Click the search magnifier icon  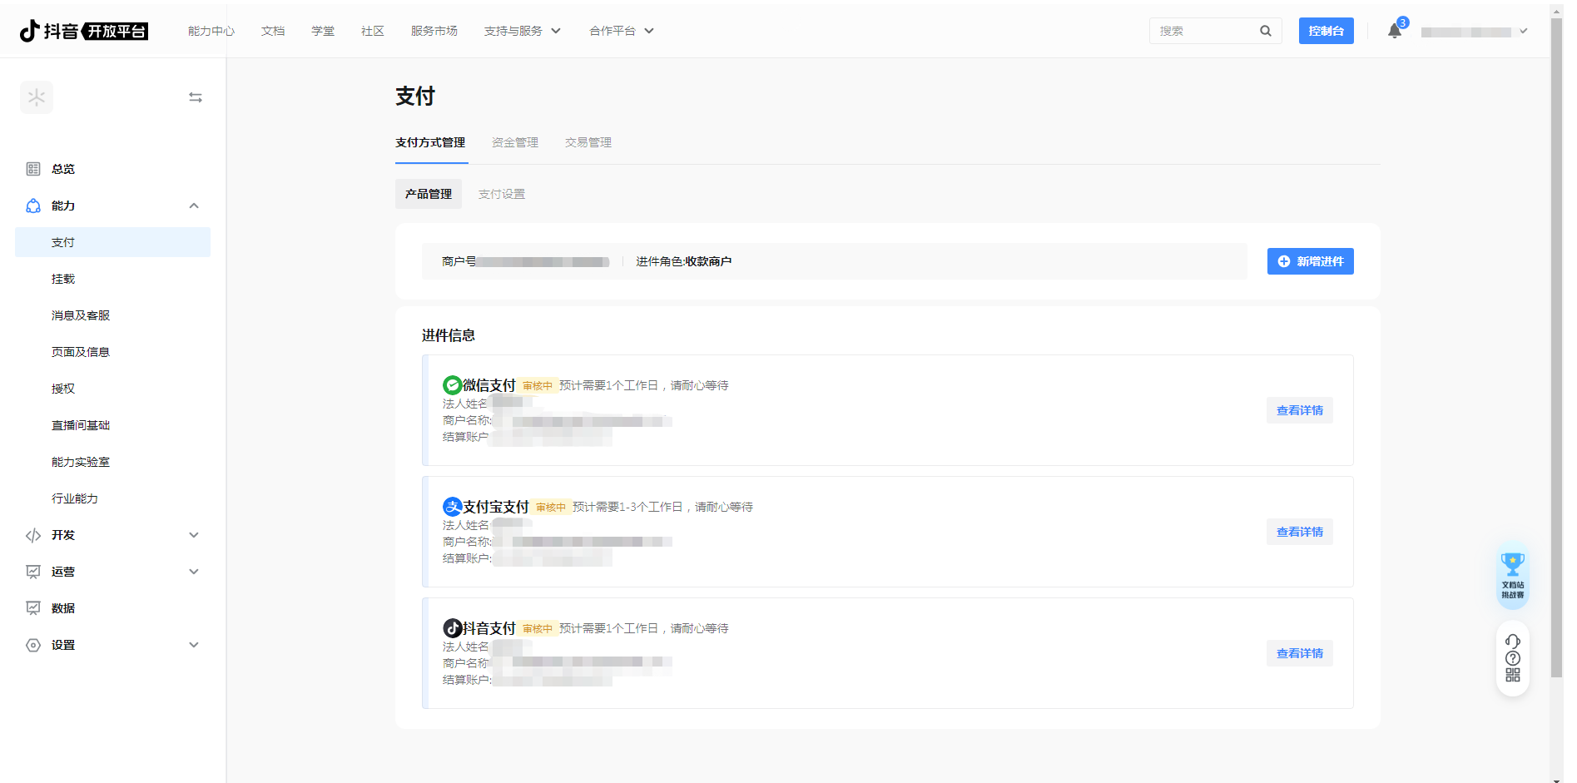tap(1265, 31)
